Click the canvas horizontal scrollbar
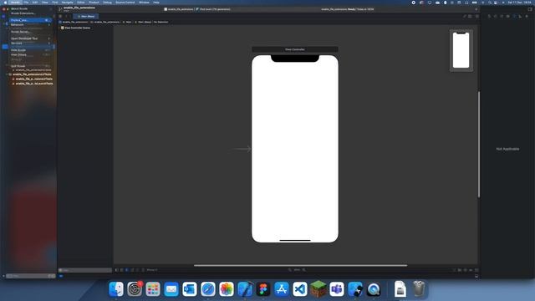 click(x=300, y=265)
